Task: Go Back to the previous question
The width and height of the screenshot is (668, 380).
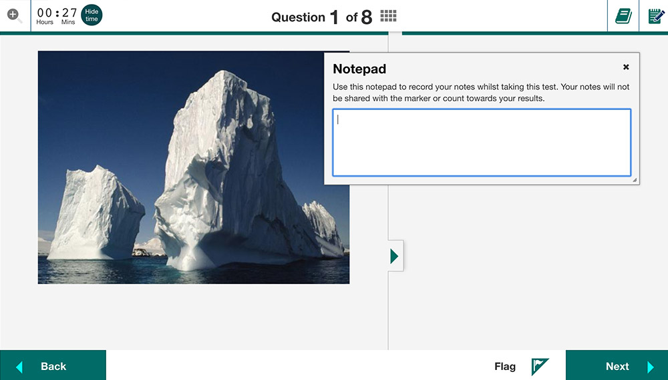Action: (x=53, y=365)
